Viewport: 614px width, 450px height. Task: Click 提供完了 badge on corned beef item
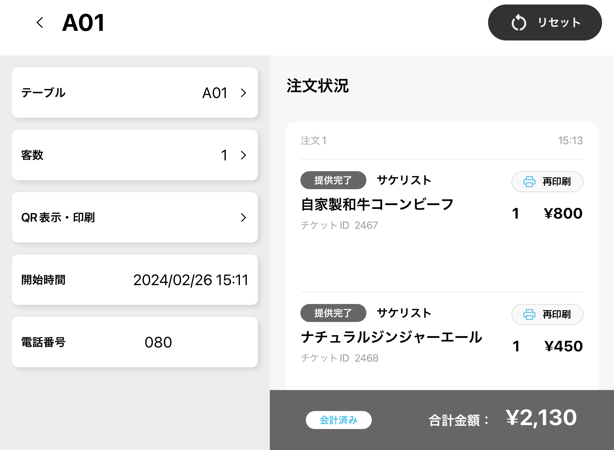pos(333,180)
